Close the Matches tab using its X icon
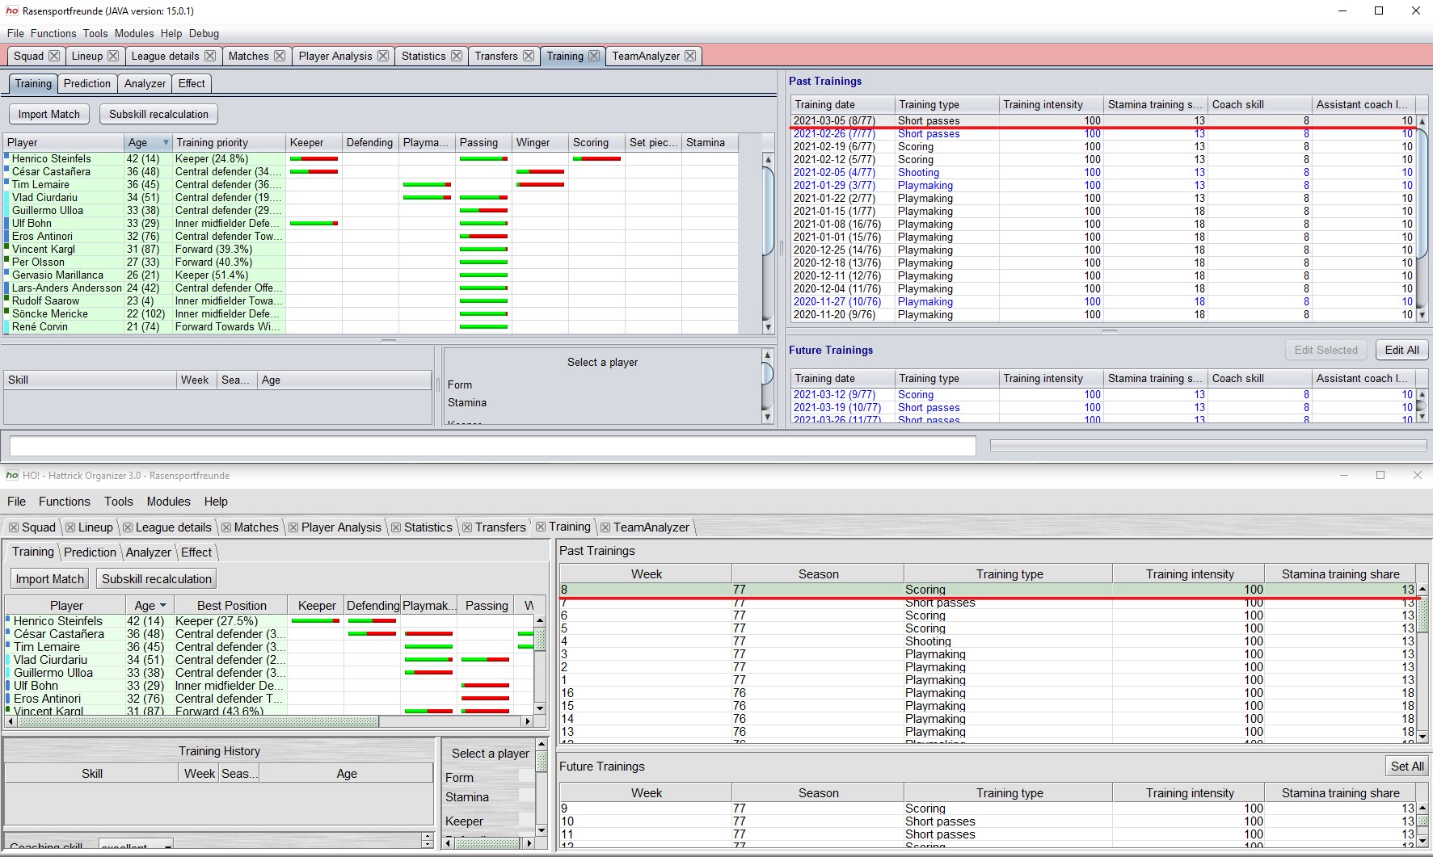The width and height of the screenshot is (1433, 857). (x=279, y=56)
